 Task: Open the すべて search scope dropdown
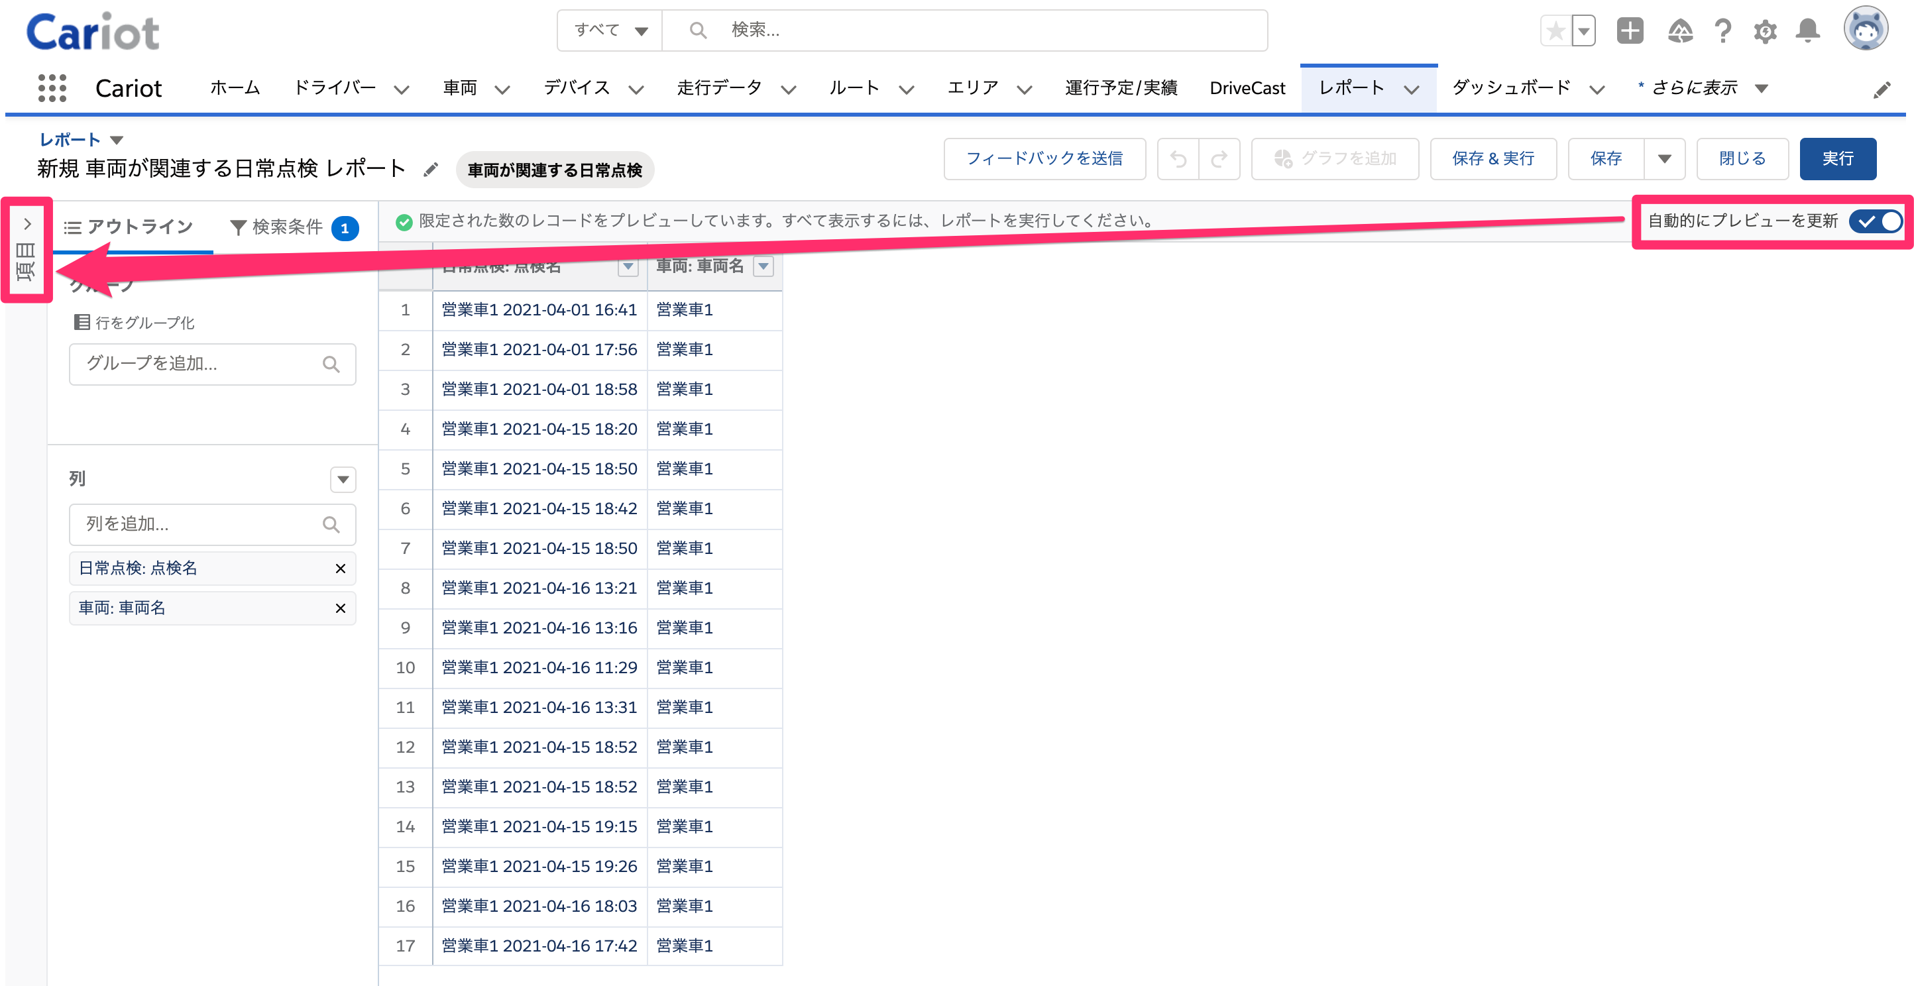[x=610, y=30]
